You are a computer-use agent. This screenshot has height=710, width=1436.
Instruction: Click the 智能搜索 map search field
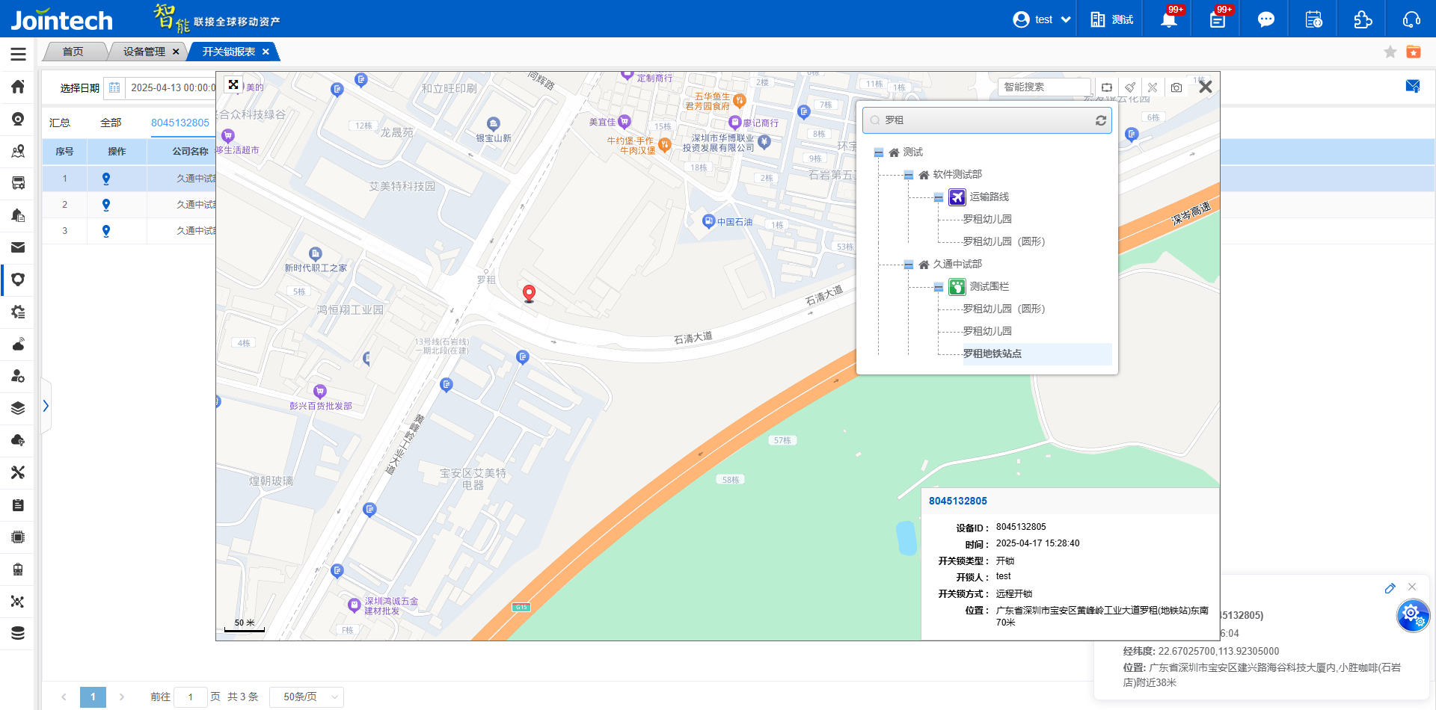[x=1043, y=87]
